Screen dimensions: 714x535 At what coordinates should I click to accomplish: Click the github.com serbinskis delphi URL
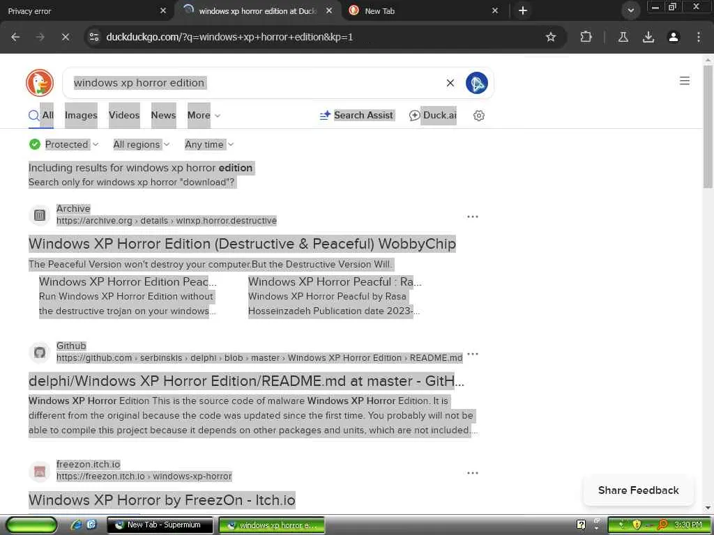[x=259, y=358]
